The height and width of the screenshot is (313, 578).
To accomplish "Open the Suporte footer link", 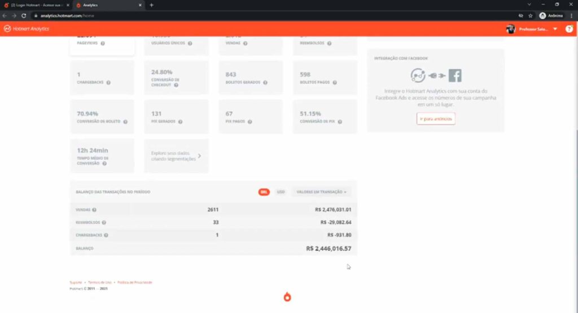I will pyautogui.click(x=76, y=282).
